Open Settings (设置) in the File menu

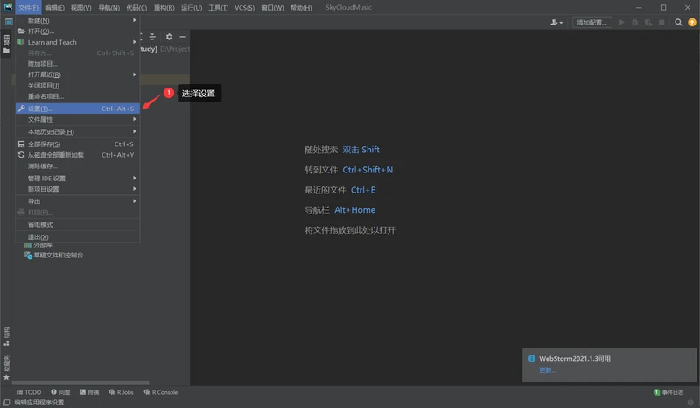78,109
